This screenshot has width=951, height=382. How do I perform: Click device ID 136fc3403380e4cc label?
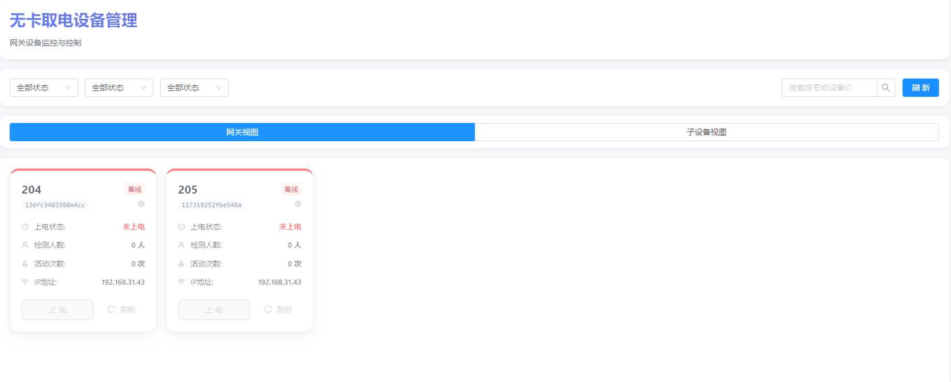55,205
